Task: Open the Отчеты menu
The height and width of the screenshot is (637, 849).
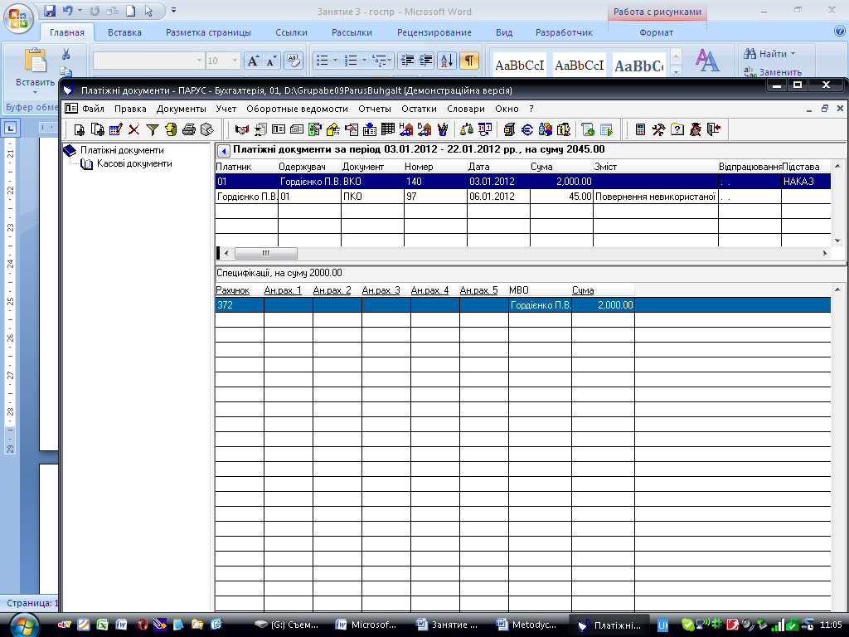Action: pyautogui.click(x=375, y=109)
